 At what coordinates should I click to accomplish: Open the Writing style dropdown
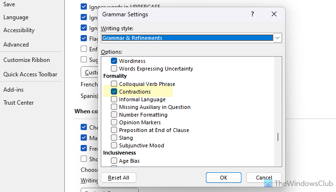point(277,38)
